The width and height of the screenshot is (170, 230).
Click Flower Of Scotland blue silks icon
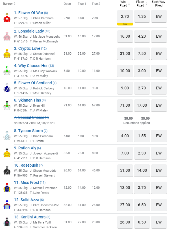coord(6,88)
